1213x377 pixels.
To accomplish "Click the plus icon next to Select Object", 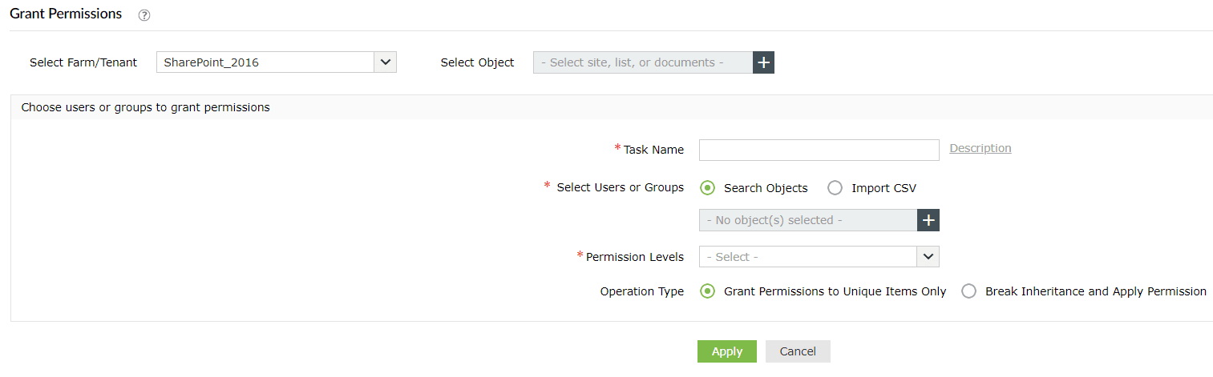I will (763, 62).
